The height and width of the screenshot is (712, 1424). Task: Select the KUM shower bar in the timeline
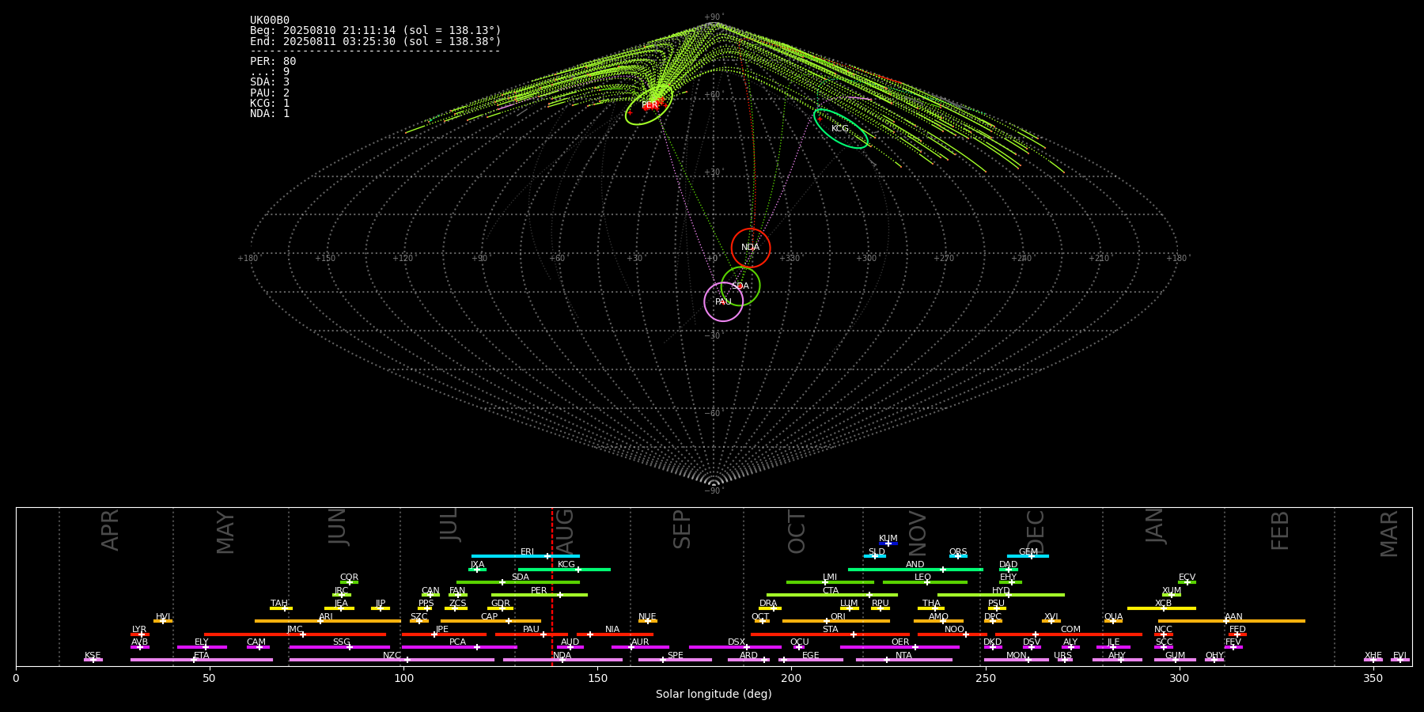(888, 543)
